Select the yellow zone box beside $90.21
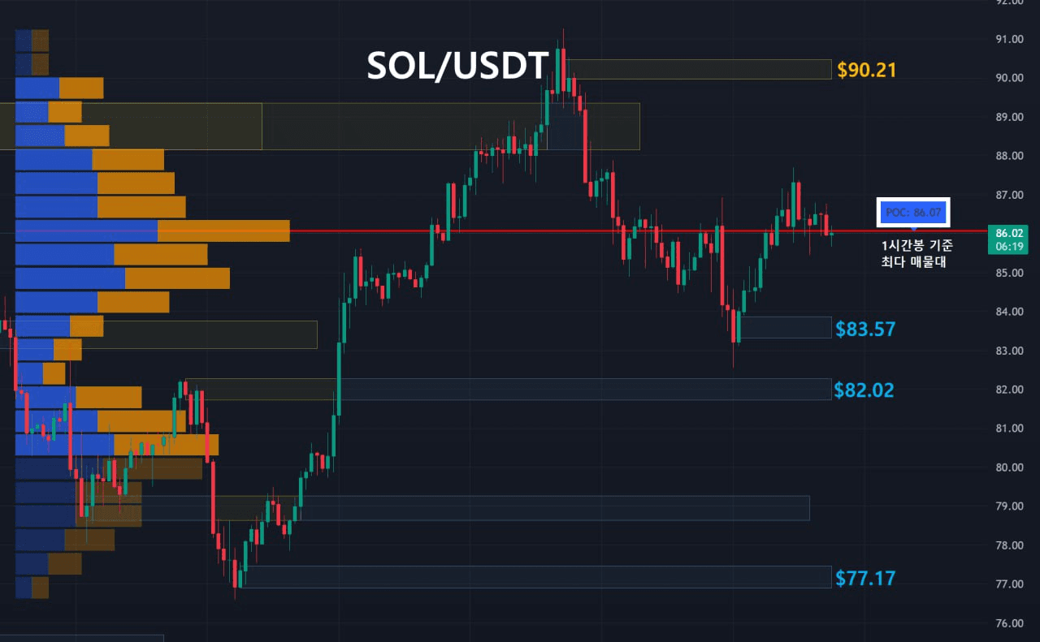The width and height of the screenshot is (1040, 642). (x=700, y=69)
